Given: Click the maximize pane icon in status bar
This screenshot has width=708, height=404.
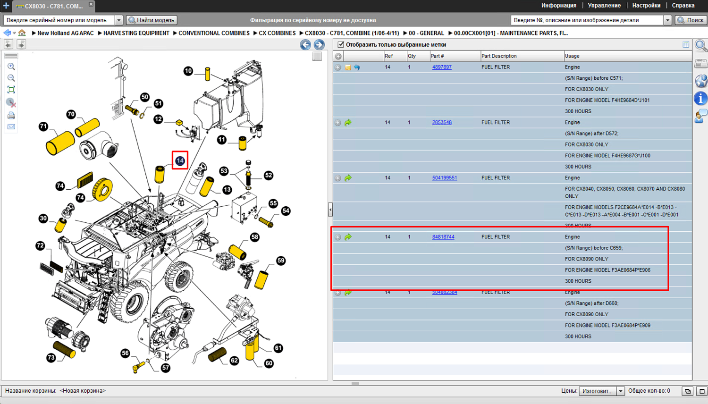Looking at the screenshot, I should (702, 391).
